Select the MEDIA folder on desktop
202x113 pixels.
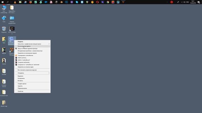pyautogui.click(x=4, y=51)
